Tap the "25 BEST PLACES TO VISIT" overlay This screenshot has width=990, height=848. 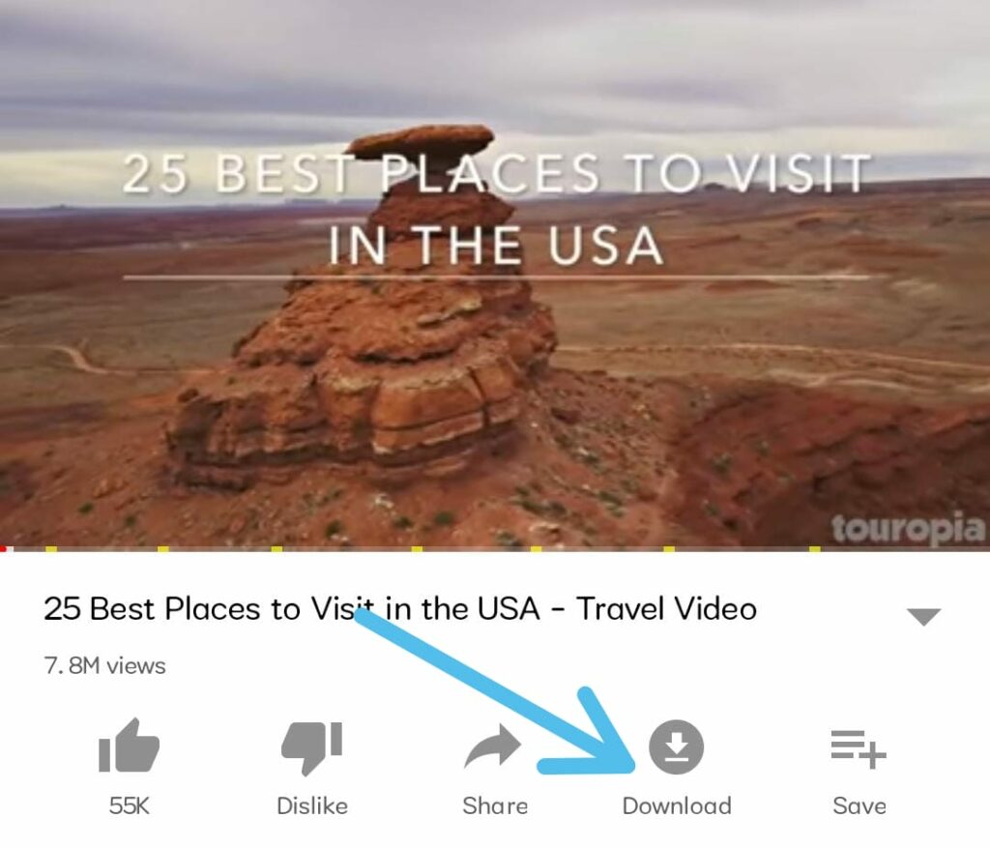tap(496, 173)
